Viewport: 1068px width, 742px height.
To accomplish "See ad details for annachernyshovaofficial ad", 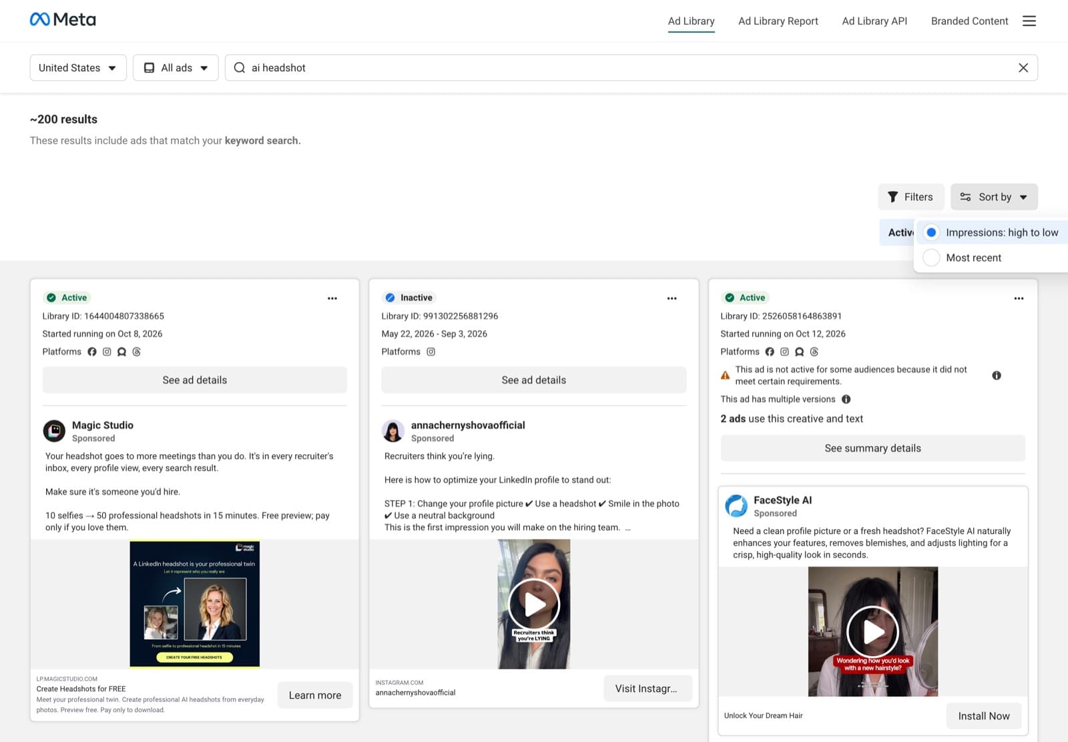I will click(x=534, y=380).
